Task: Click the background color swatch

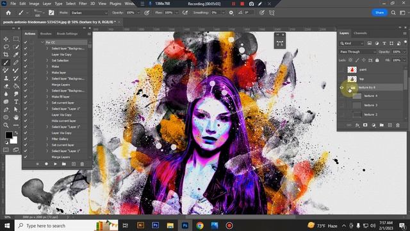Action: click(14, 141)
